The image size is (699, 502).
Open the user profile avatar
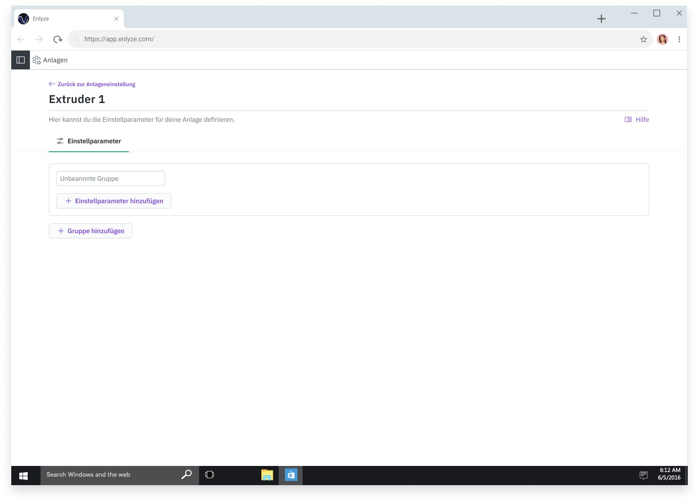[662, 39]
